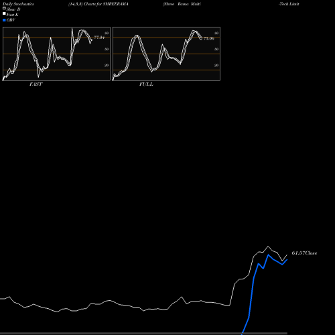Click the Fast K legend swatch
The image size is (335, 335).
pos(4,14)
